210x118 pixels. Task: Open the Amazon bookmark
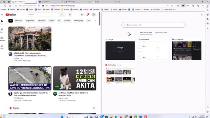[x=11, y=10]
